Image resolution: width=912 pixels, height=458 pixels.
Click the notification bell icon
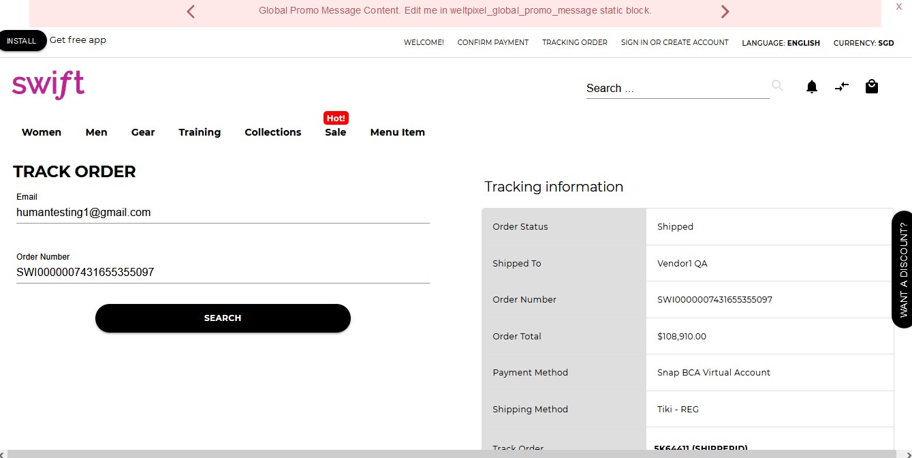(x=811, y=87)
